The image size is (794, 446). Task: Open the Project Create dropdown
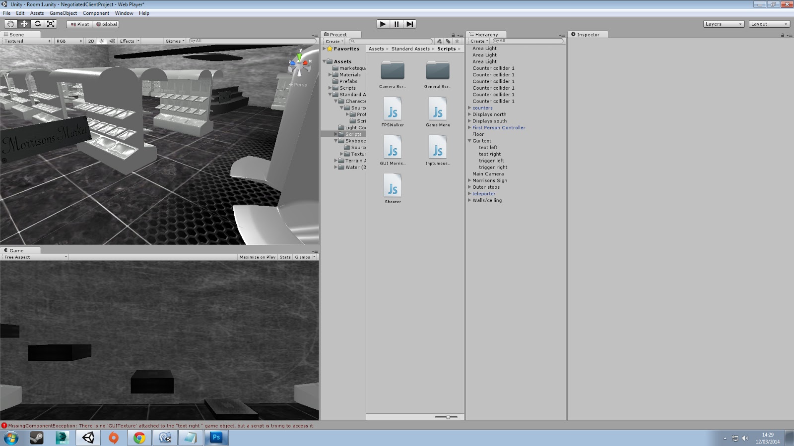(x=334, y=42)
